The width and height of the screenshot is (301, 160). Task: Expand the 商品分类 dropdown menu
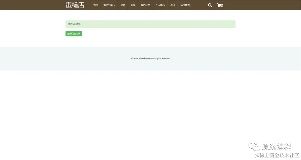(x=109, y=5)
